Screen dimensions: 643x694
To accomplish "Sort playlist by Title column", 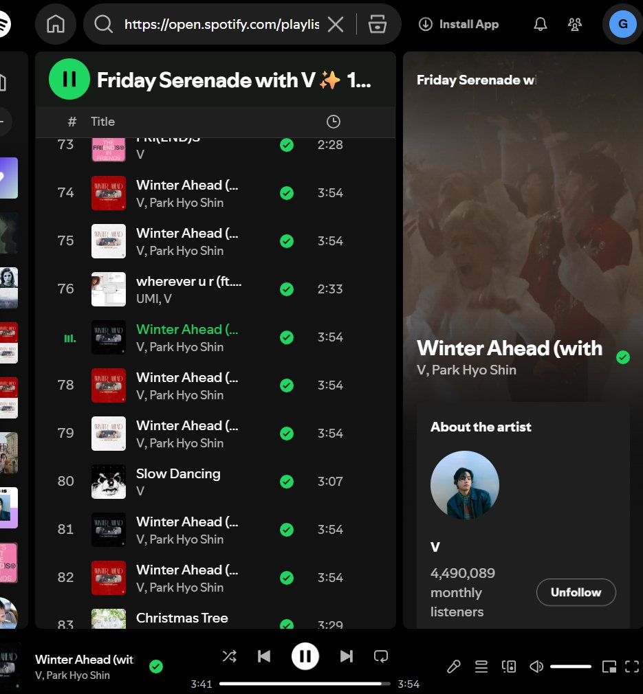I will click(102, 122).
